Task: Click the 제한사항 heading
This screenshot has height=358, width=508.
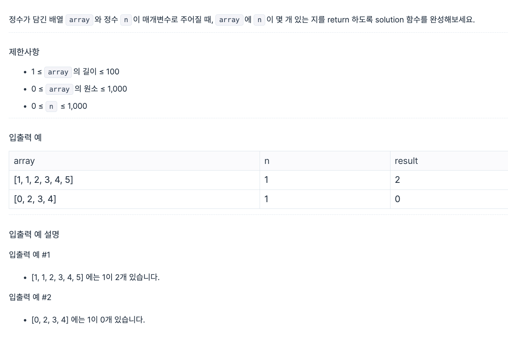Action: (24, 52)
